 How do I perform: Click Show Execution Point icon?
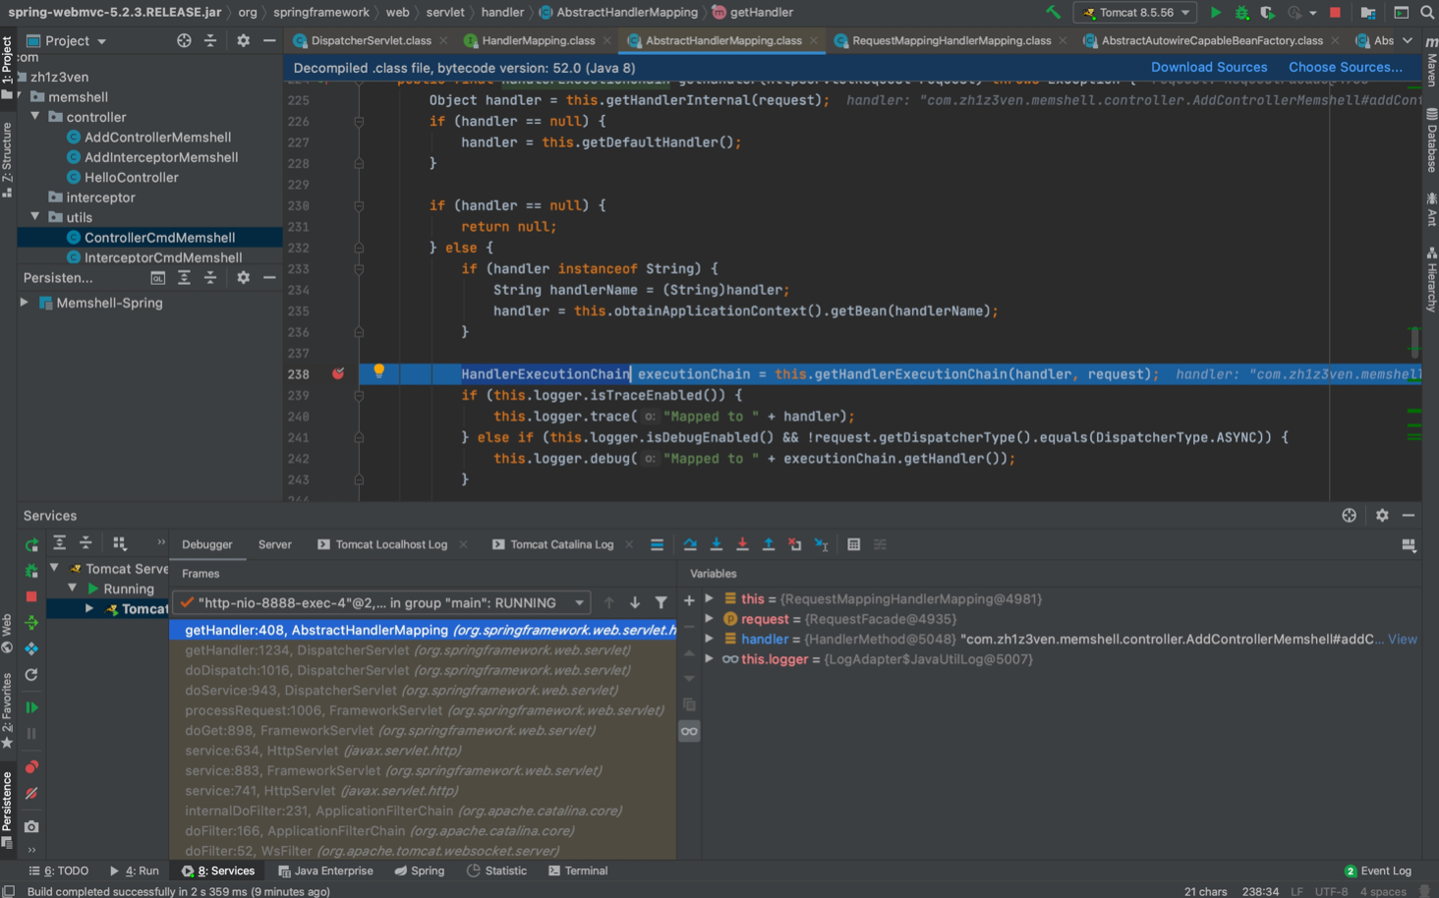[657, 544]
